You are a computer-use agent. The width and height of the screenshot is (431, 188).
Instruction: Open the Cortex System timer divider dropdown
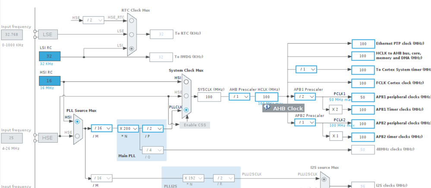[x=306, y=69]
